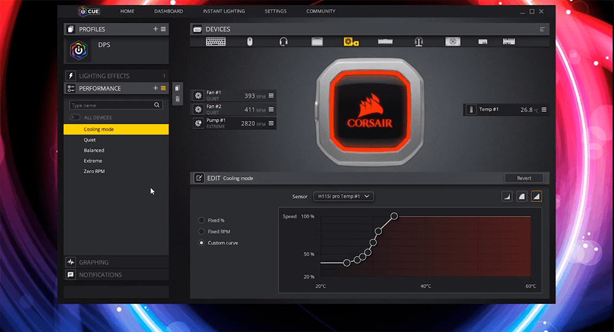The height and width of the screenshot is (332, 614).
Task: Apply the second balanced curve preset shape
Action: [x=521, y=196]
